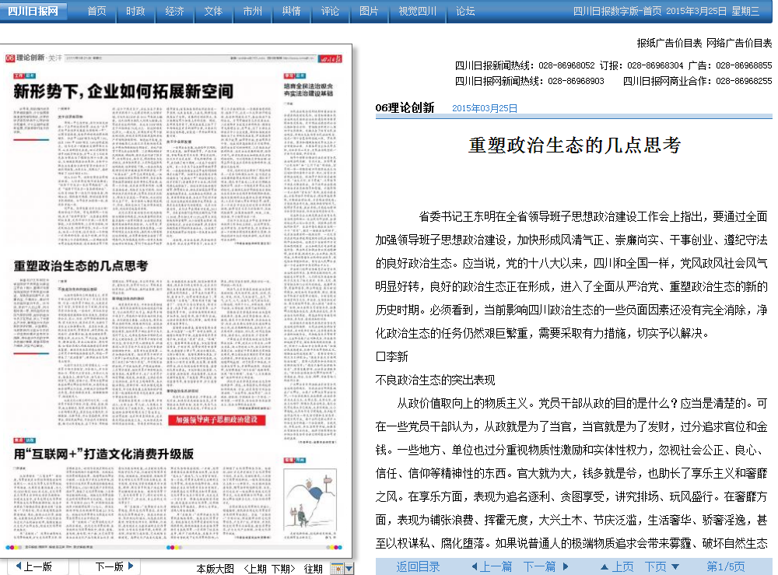
Task: Open 网络广告价目表 link
Action: (739, 43)
